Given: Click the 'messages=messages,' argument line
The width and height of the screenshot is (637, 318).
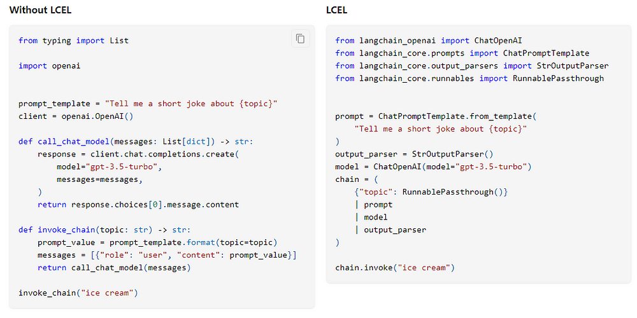Looking at the screenshot, I should click(x=100, y=179).
